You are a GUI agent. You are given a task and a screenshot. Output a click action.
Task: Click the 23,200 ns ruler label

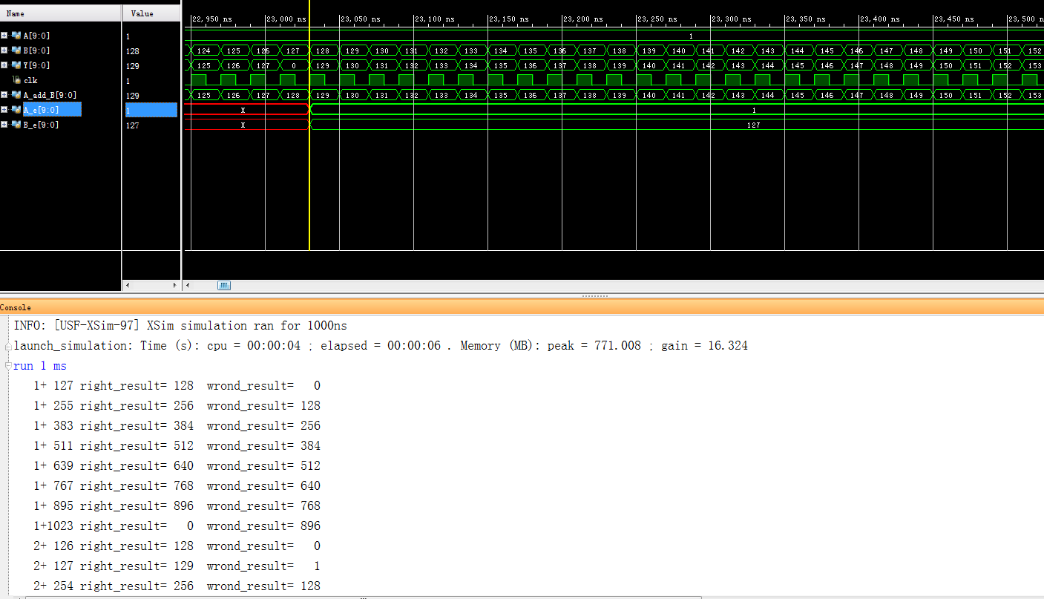pos(583,19)
